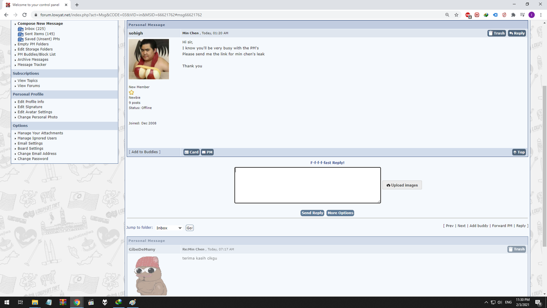547x308 pixels.
Task: Click Reply link beside Forward PM
Action: pos(521,226)
